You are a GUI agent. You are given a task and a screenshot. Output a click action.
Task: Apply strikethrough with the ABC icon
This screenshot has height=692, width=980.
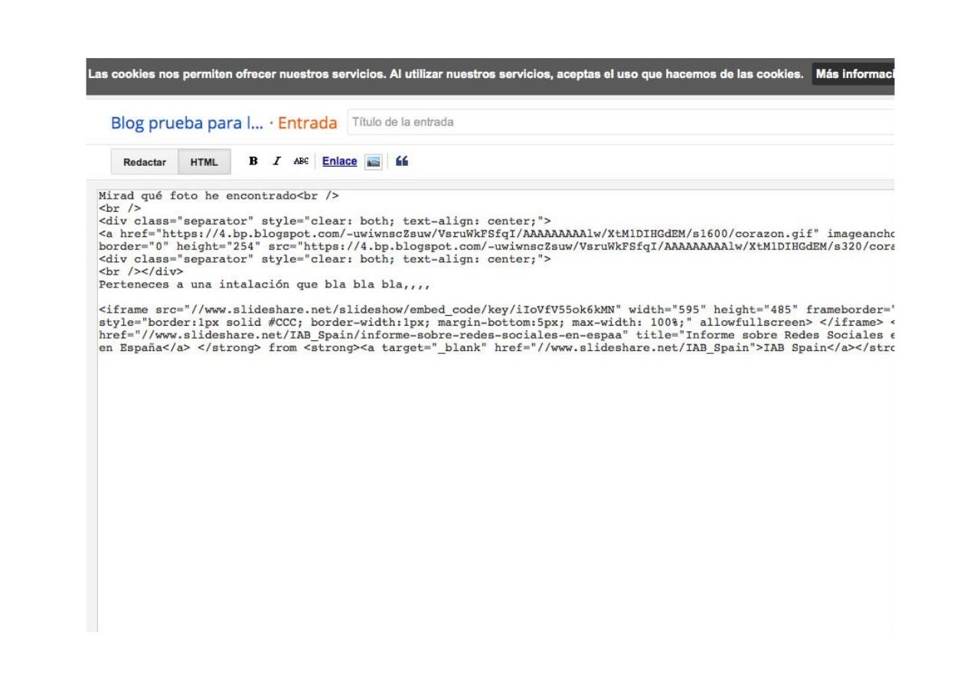(302, 161)
